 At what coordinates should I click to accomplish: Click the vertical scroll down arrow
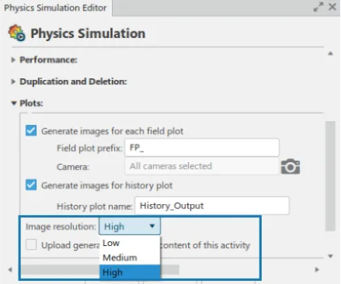(x=330, y=256)
